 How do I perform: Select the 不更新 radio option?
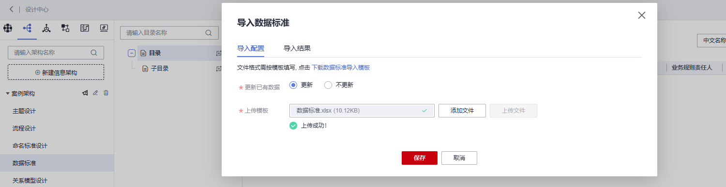(x=339, y=85)
